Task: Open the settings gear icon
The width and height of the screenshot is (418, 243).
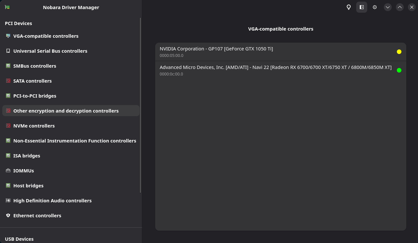Action: (375, 7)
